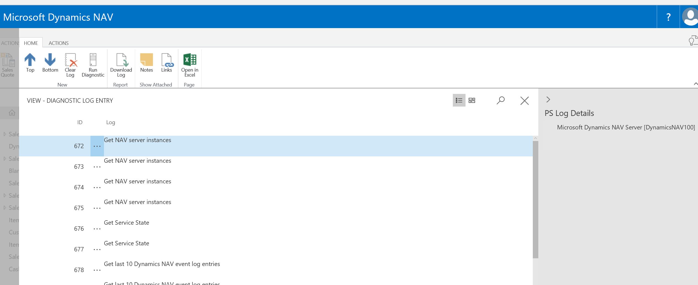Collapse the PS Log Details pane
This screenshot has height=285, width=698.
coord(548,99)
